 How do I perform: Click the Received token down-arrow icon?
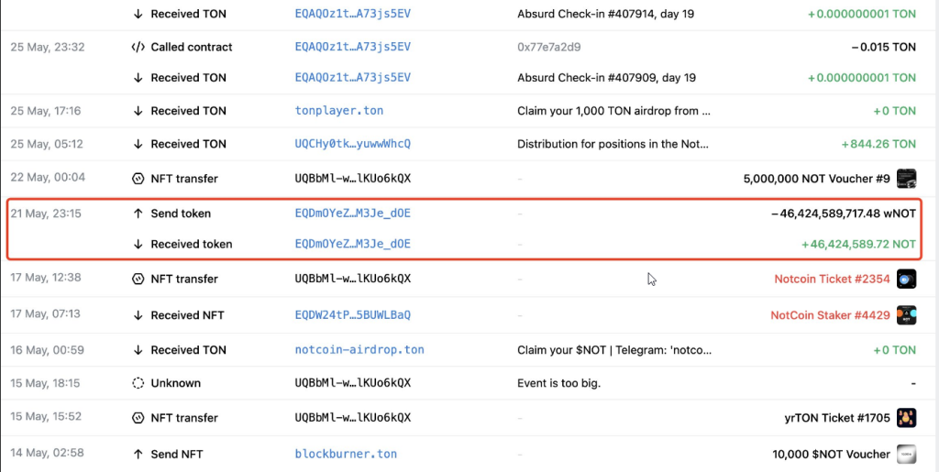click(x=138, y=244)
